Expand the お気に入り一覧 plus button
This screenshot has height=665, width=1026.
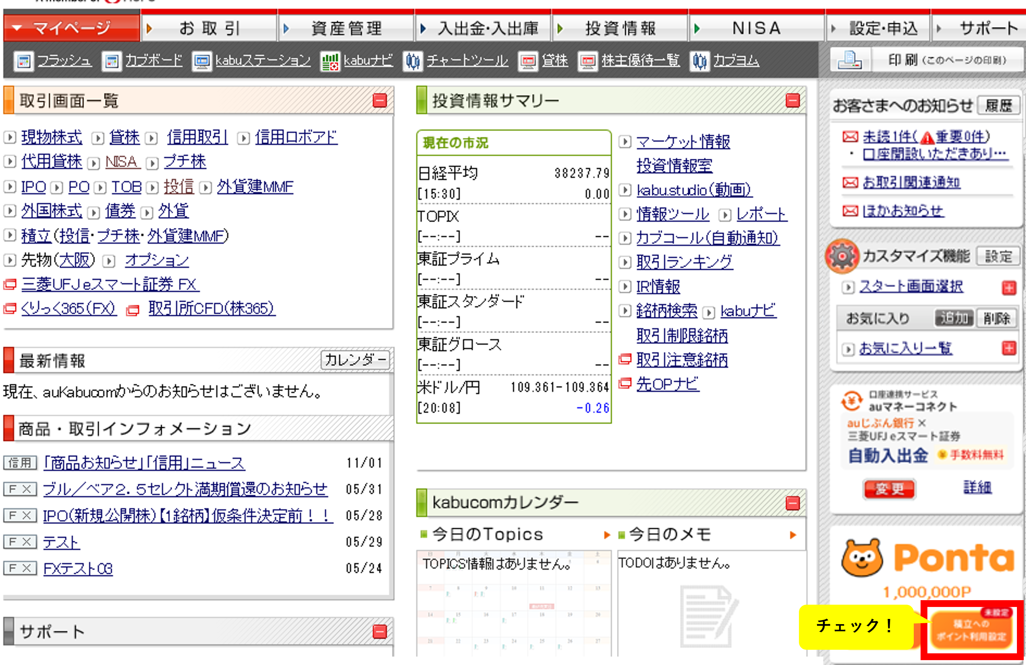point(1009,348)
